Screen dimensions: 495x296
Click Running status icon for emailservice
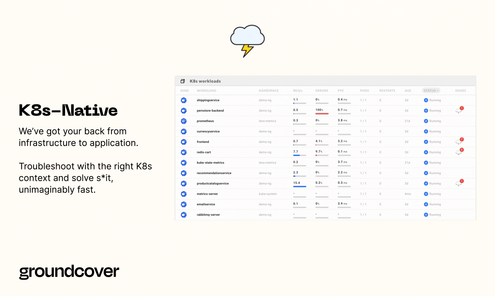point(426,204)
